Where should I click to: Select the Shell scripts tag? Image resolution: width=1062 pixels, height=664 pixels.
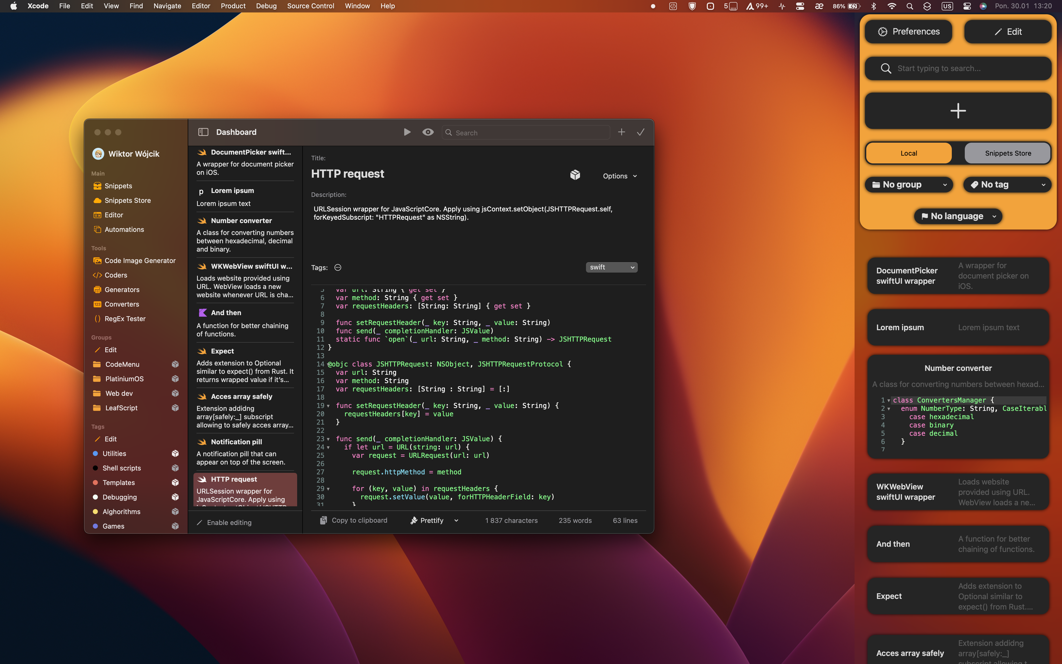pyautogui.click(x=117, y=468)
